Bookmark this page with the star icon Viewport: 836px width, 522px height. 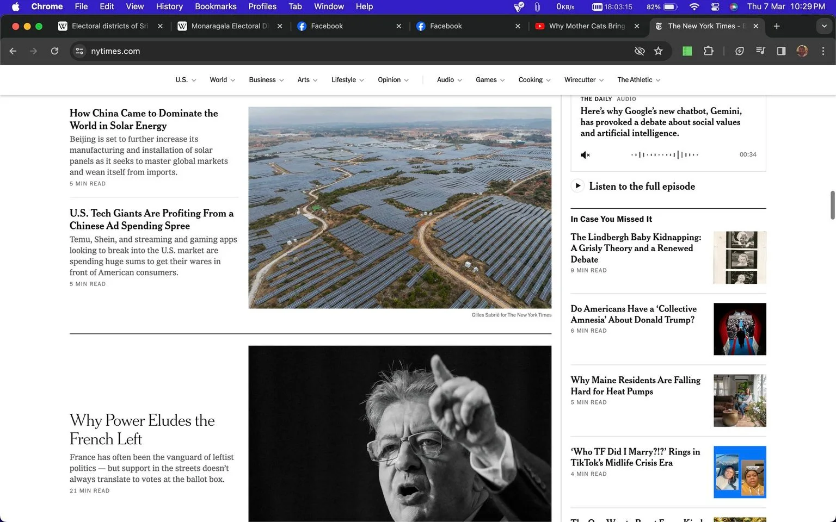point(658,51)
